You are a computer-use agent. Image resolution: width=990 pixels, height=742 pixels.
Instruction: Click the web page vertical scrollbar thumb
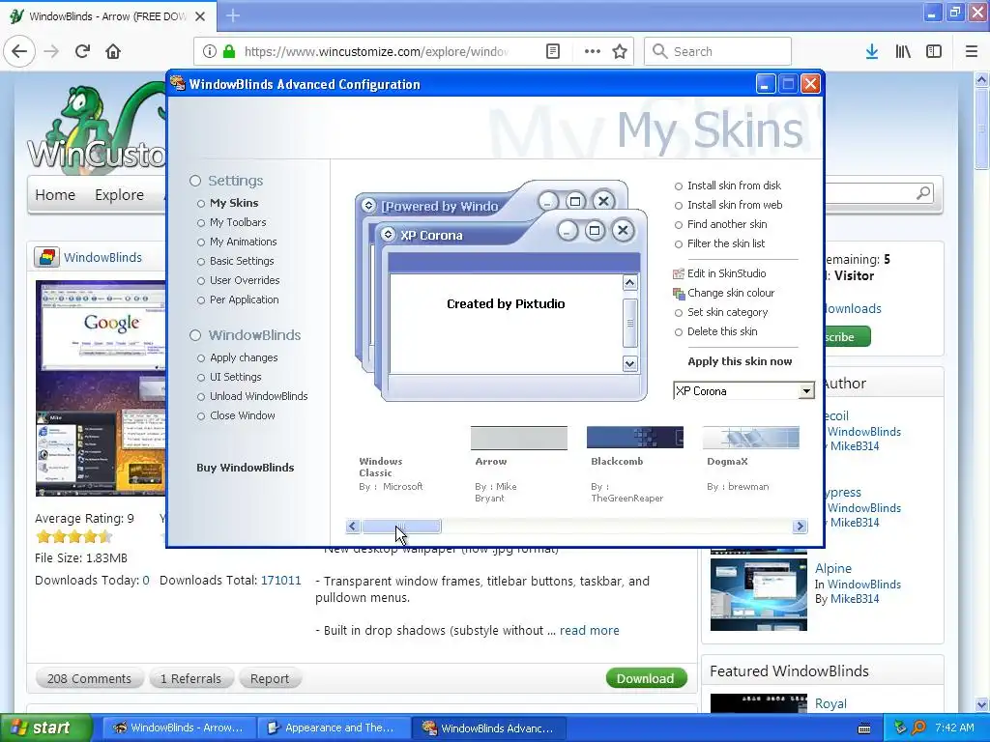(x=982, y=129)
